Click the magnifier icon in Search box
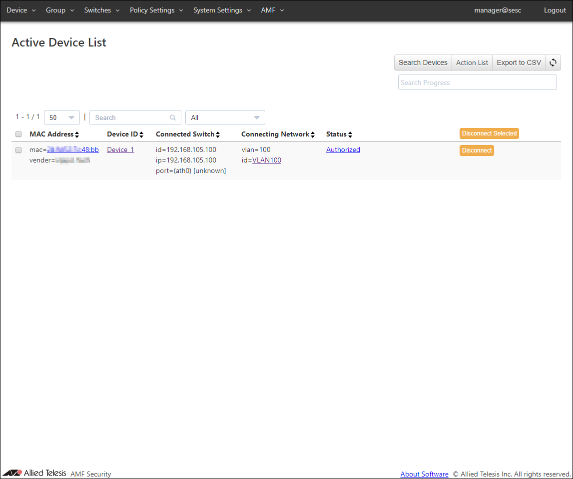 [173, 117]
